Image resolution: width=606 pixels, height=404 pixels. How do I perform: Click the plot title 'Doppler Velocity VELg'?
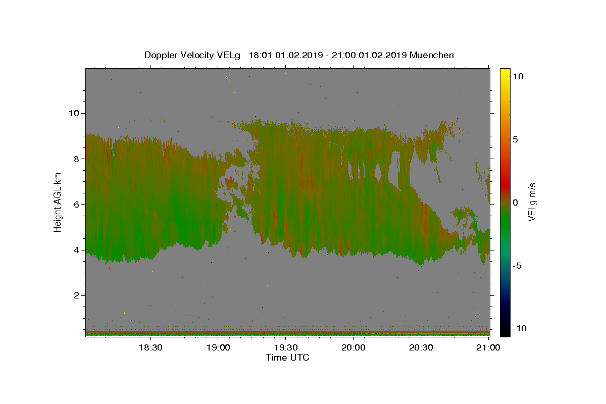(x=193, y=55)
